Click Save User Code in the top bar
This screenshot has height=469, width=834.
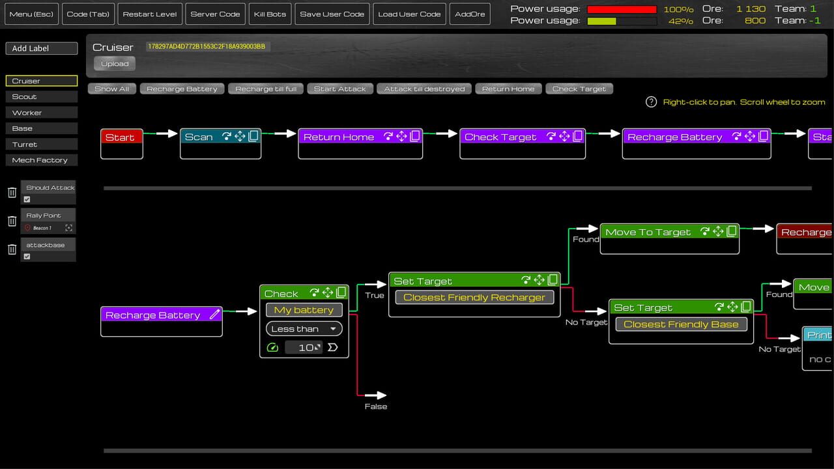tap(332, 13)
